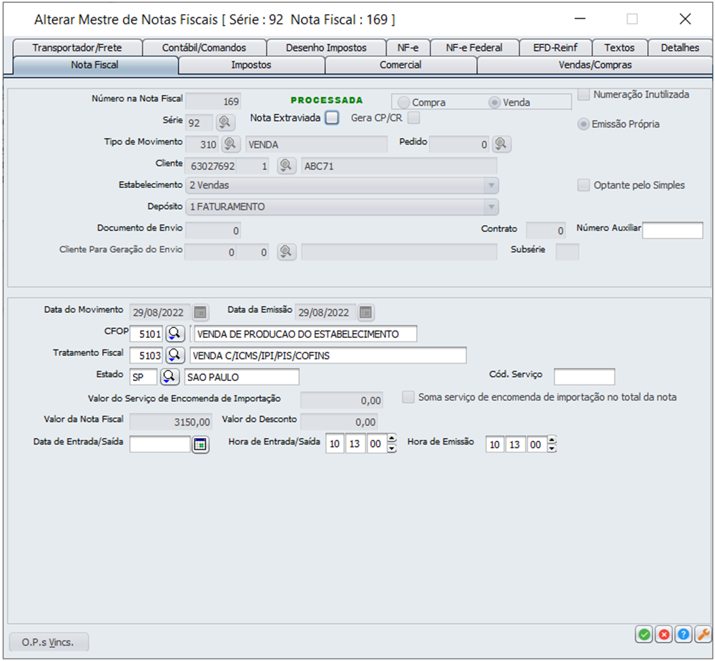This screenshot has width=715, height=661.
Task: Click the Cód. Serviço input field
Action: click(584, 377)
